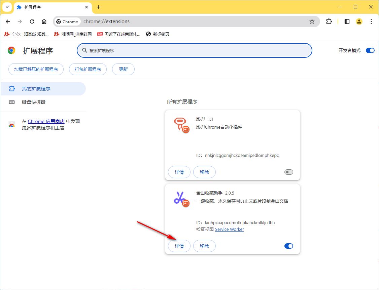This screenshot has width=379, height=290.
Task: Click the 影刀Chrome自动化插件 description
Action: tap(219, 127)
